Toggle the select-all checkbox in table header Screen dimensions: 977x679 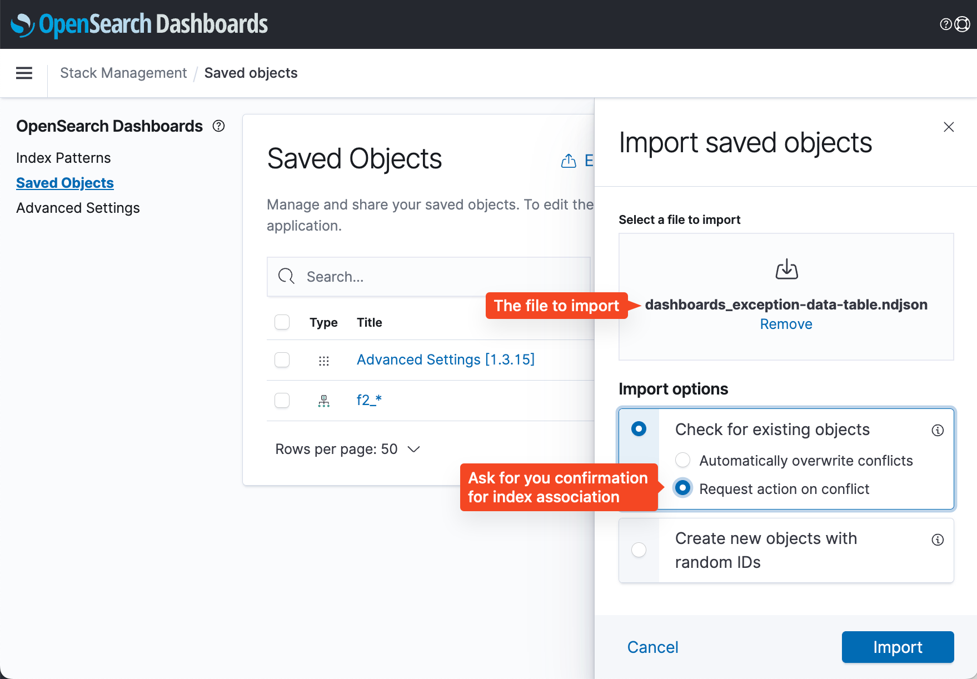[282, 322]
